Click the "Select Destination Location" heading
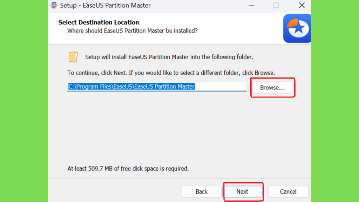 (x=99, y=22)
